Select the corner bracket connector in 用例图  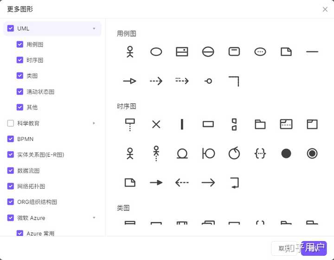click(x=234, y=81)
